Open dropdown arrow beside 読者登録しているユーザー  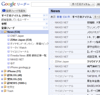pyautogui.click(x=47, y=19)
